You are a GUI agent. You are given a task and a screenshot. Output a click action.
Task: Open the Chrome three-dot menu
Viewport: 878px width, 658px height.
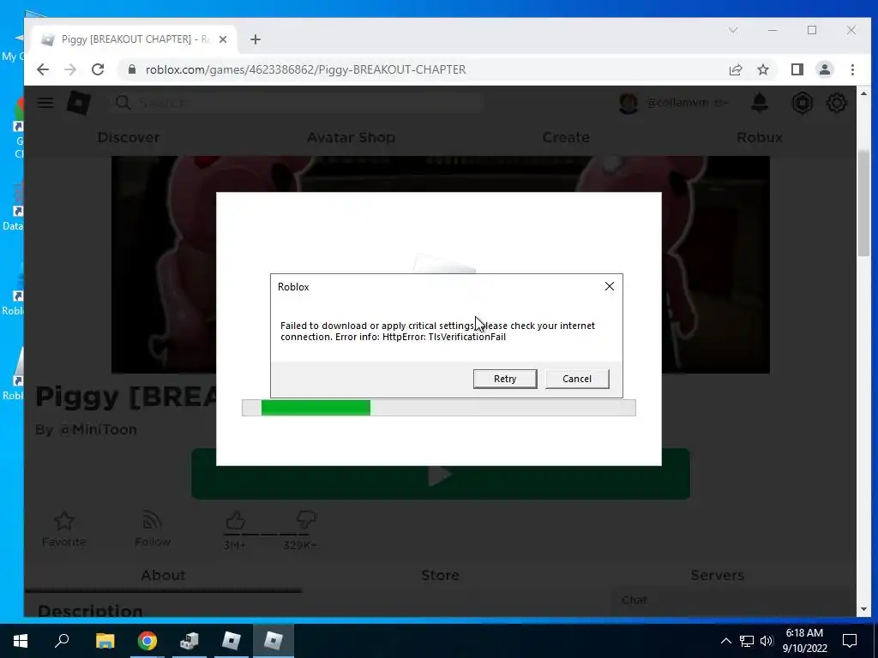(852, 69)
